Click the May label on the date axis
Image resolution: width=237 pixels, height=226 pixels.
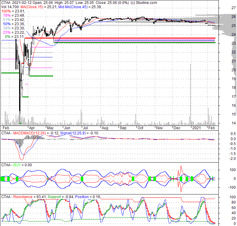(50, 128)
